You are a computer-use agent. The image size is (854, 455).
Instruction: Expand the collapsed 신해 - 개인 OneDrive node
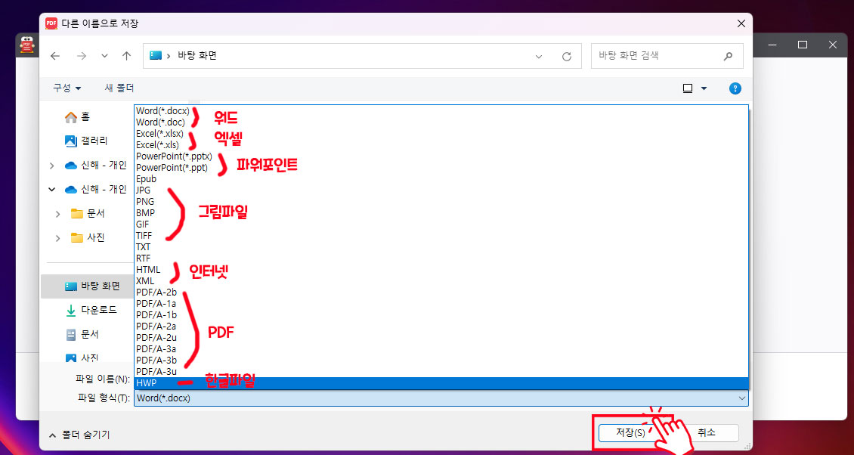click(x=51, y=166)
